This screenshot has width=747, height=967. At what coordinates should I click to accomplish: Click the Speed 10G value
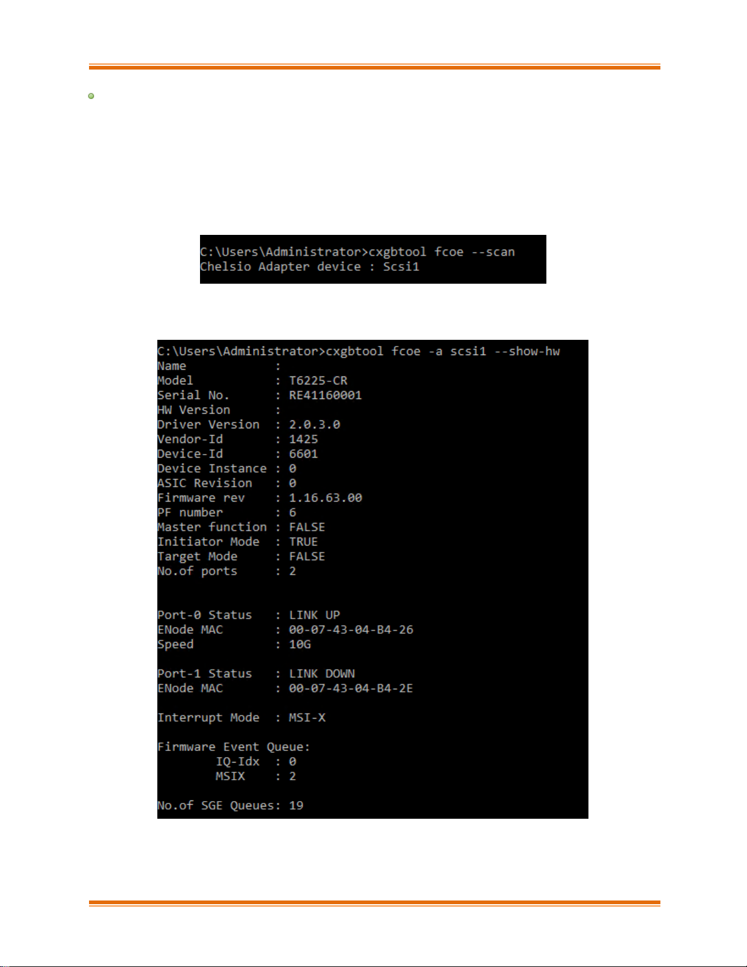[x=300, y=644]
